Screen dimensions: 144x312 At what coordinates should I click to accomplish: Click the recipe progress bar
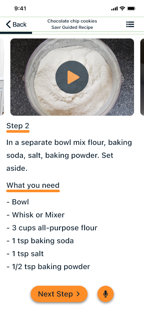pos(72,33)
